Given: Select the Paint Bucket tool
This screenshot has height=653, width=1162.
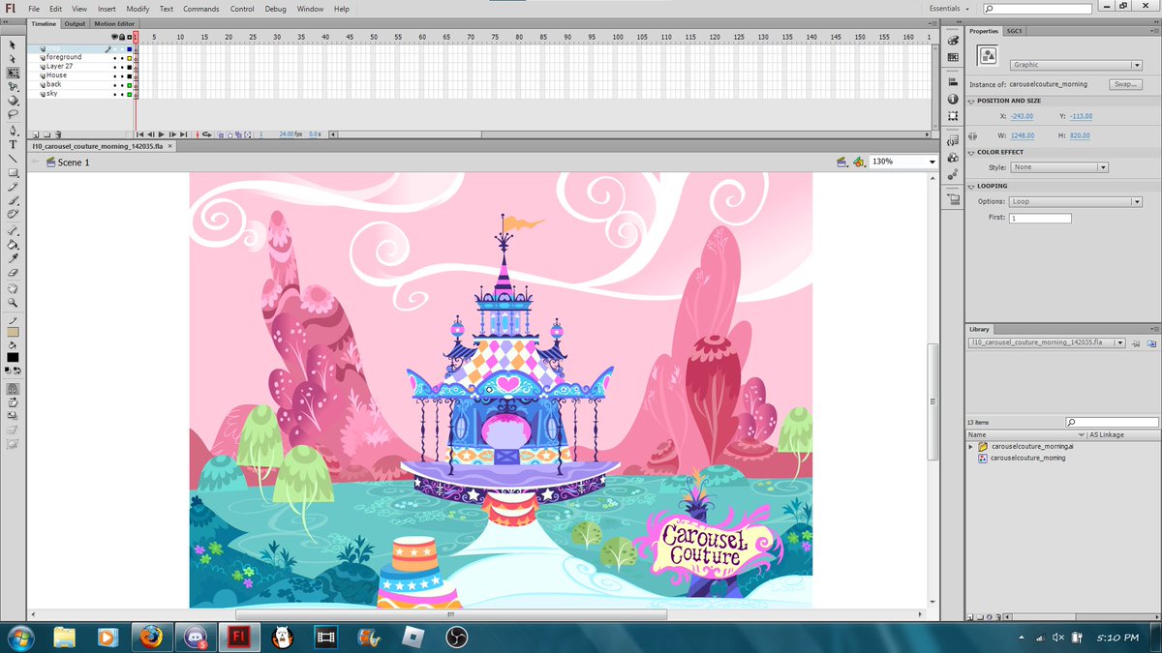Looking at the screenshot, I should point(13,245).
